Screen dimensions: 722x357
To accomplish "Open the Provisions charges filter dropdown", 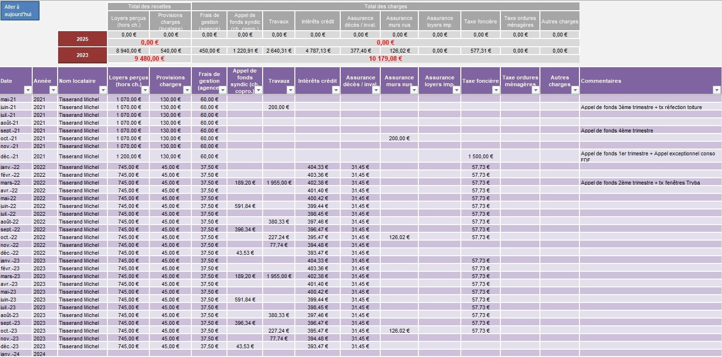I will (187, 90).
